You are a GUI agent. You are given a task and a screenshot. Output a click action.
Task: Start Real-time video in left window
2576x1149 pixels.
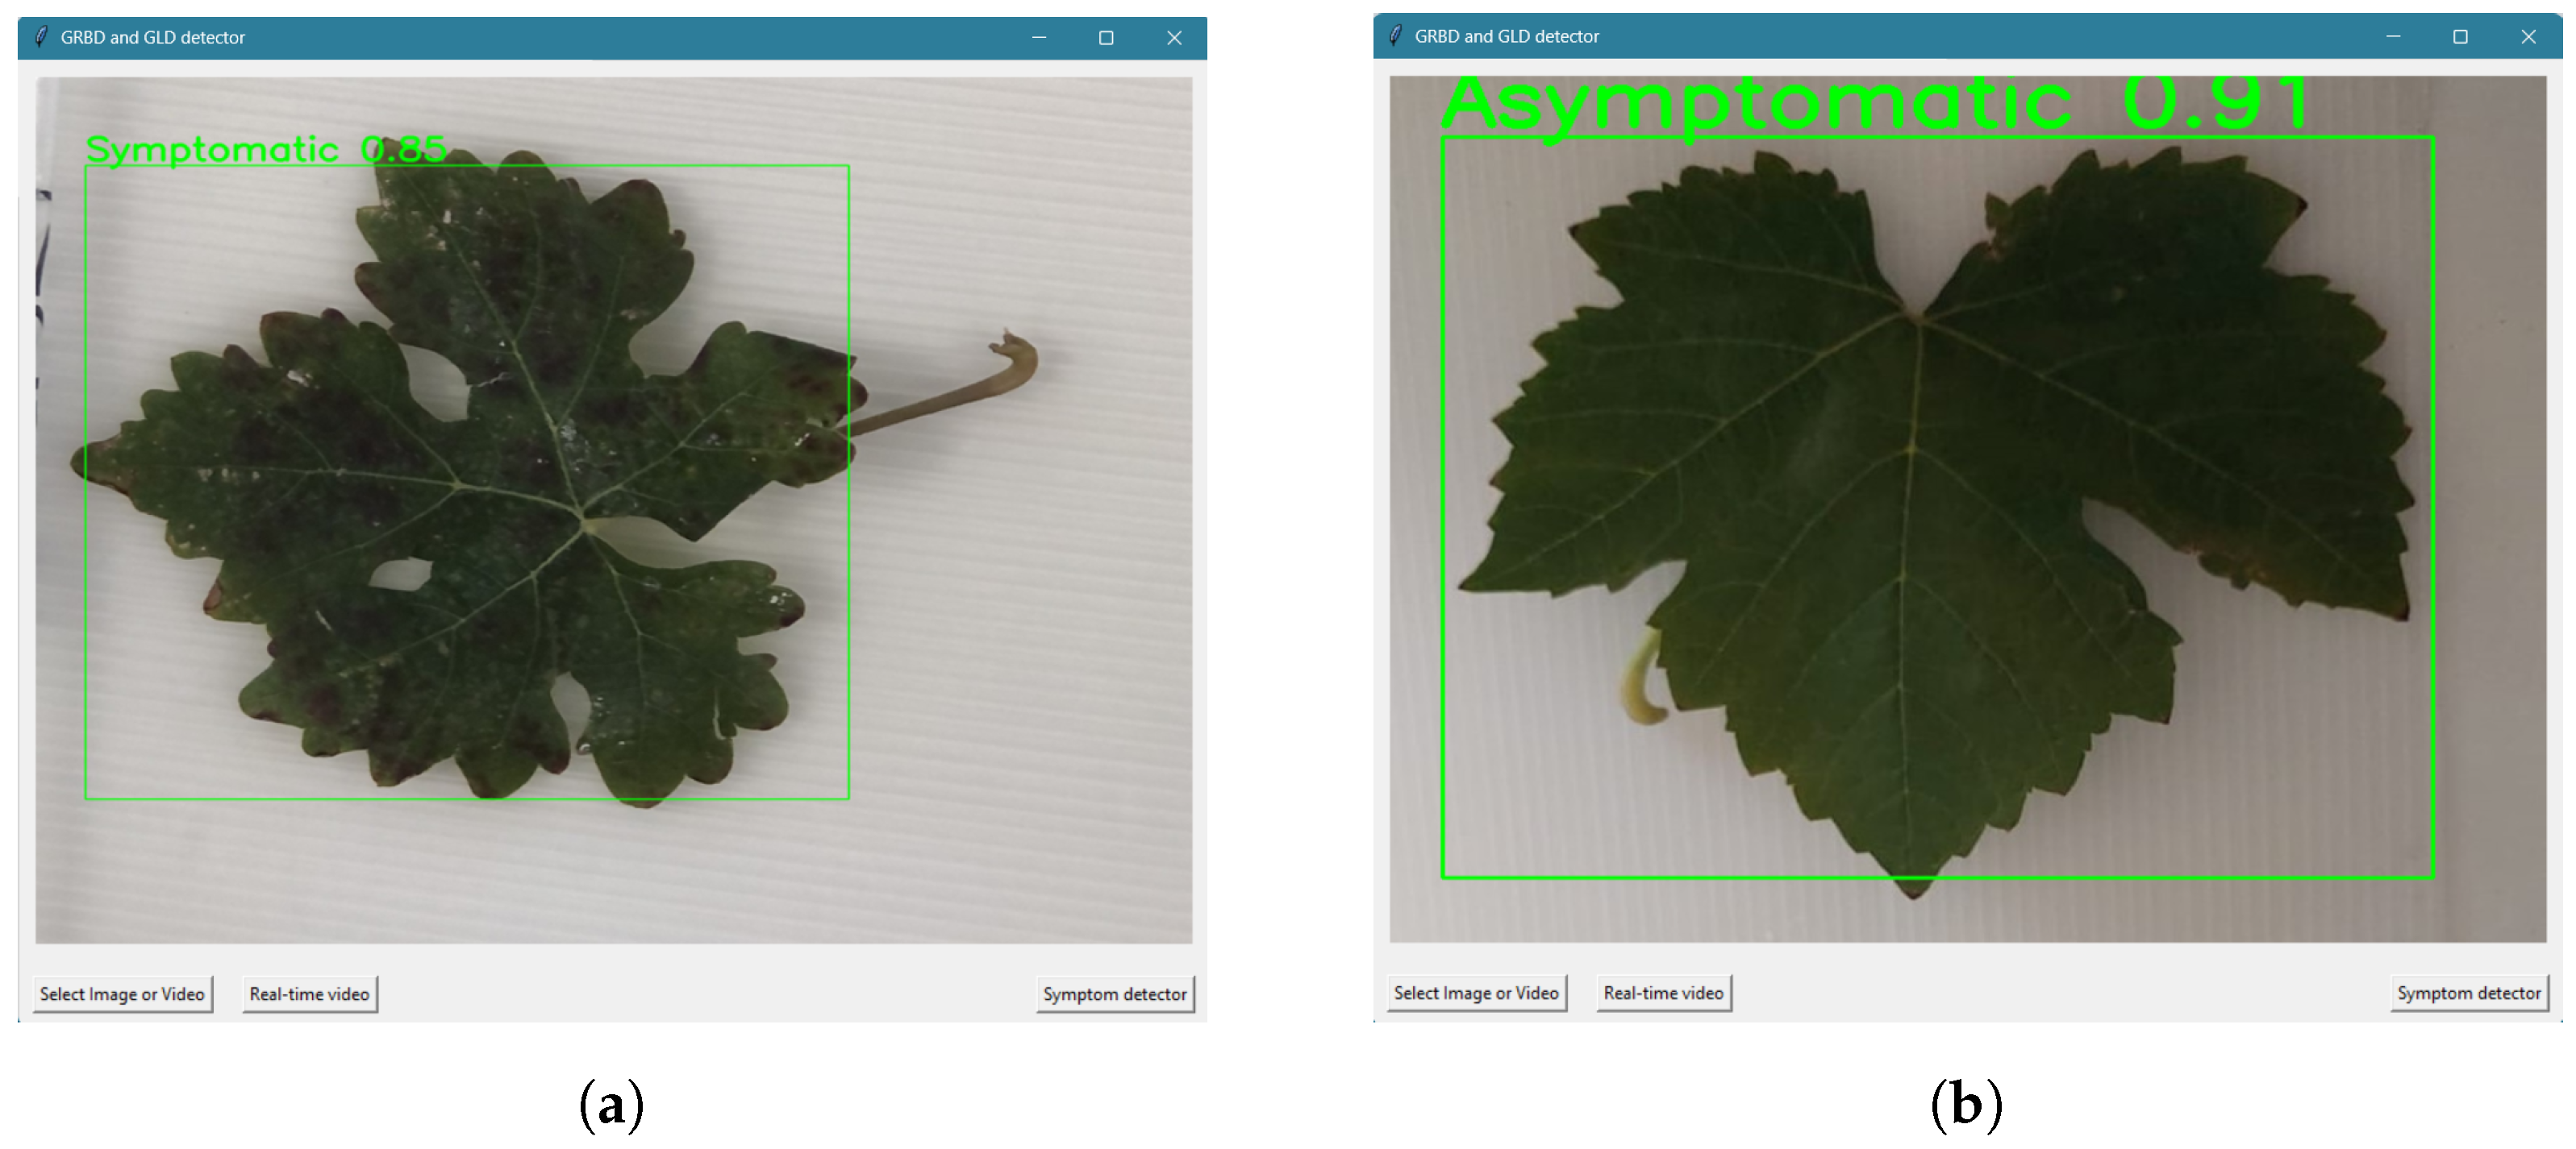pyautogui.click(x=310, y=994)
